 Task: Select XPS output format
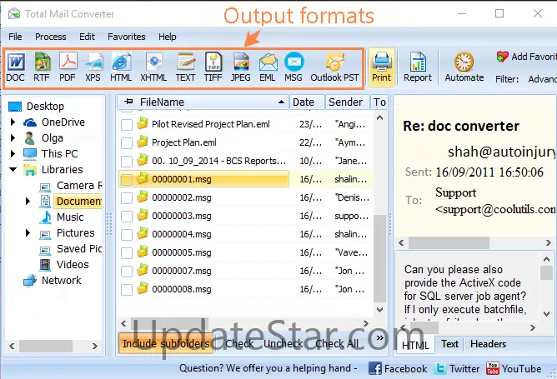point(93,67)
